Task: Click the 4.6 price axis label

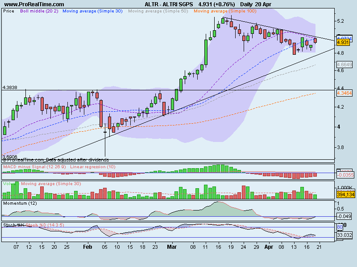Action: point(340,70)
